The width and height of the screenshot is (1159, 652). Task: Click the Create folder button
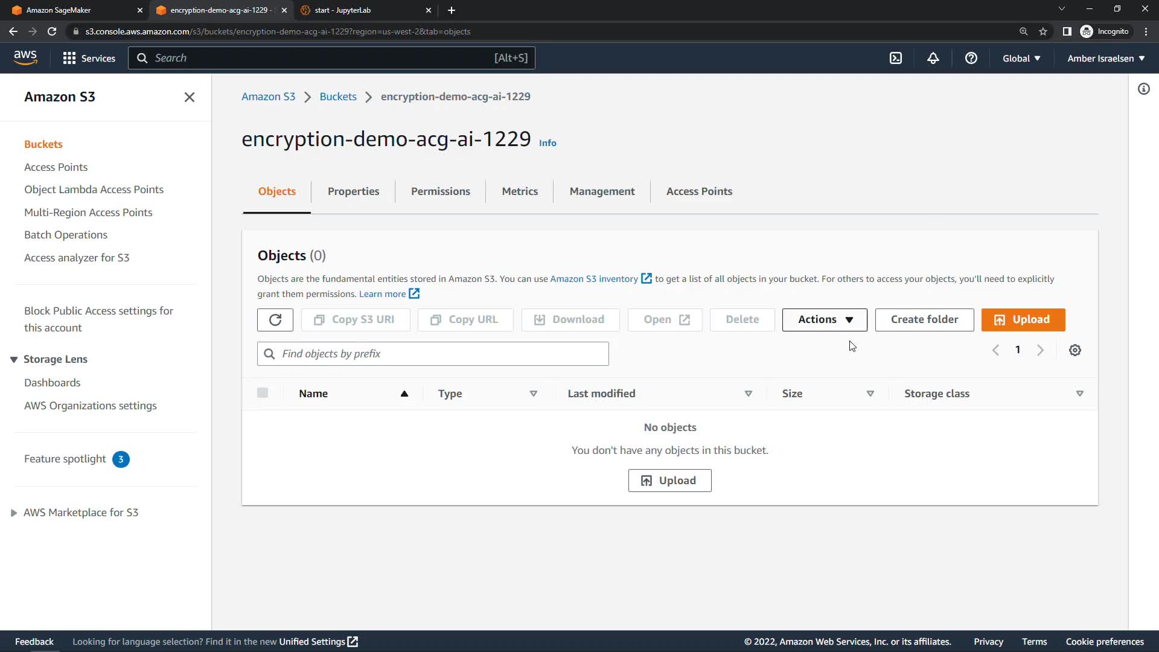(x=924, y=319)
